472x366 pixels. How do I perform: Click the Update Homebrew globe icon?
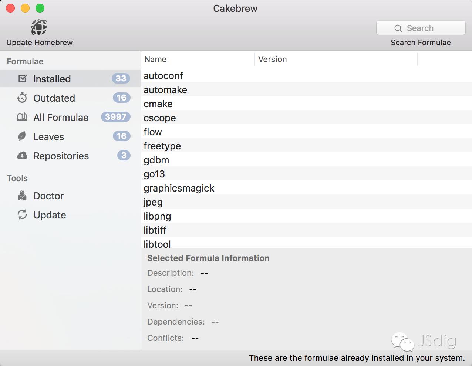(39, 27)
